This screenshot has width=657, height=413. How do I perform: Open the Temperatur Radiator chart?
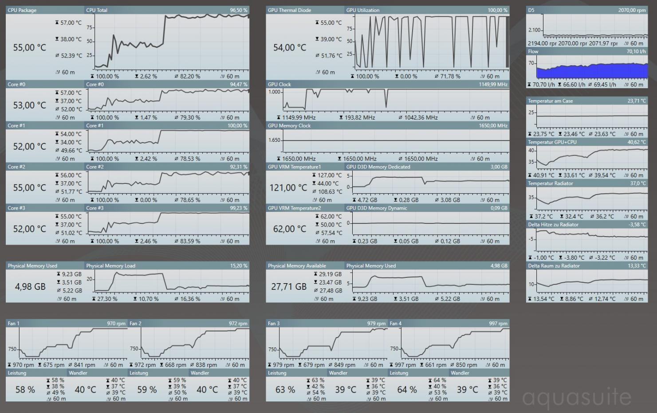click(x=592, y=199)
